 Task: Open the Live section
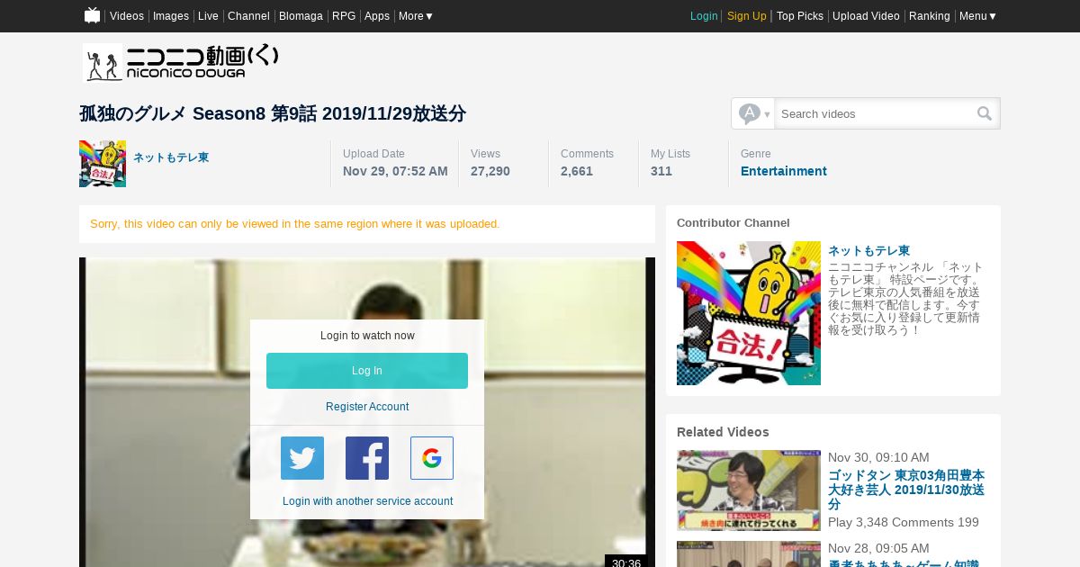click(x=208, y=16)
